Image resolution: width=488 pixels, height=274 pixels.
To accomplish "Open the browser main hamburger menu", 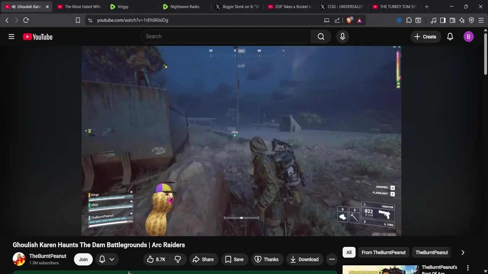I will [x=481, y=20].
